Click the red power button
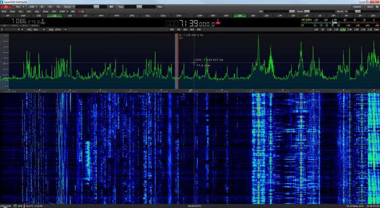 coord(6,7)
